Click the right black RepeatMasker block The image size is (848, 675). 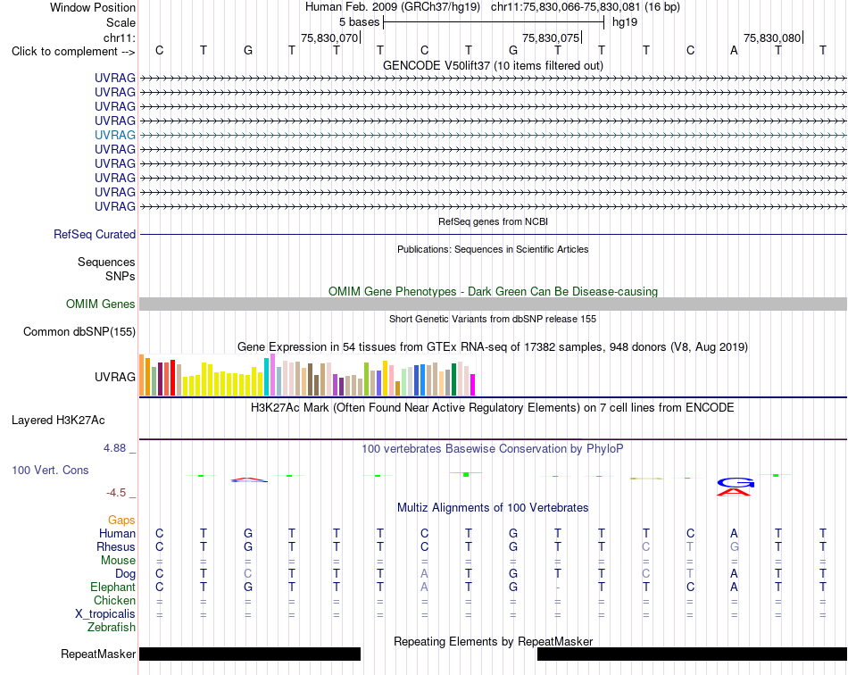(693, 654)
